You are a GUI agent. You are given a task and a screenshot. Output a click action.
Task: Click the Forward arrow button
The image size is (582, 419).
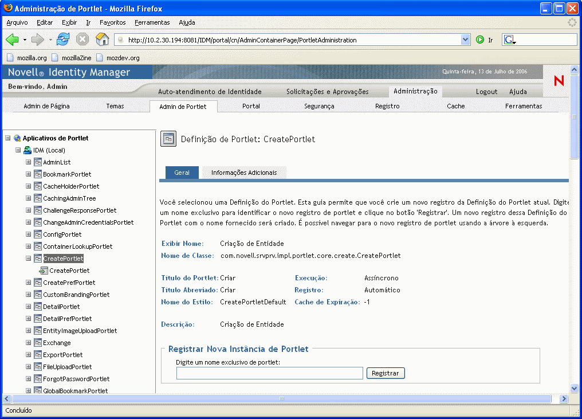pyautogui.click(x=37, y=40)
